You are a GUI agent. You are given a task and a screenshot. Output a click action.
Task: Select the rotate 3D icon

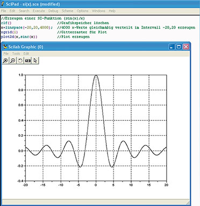point(20,61)
